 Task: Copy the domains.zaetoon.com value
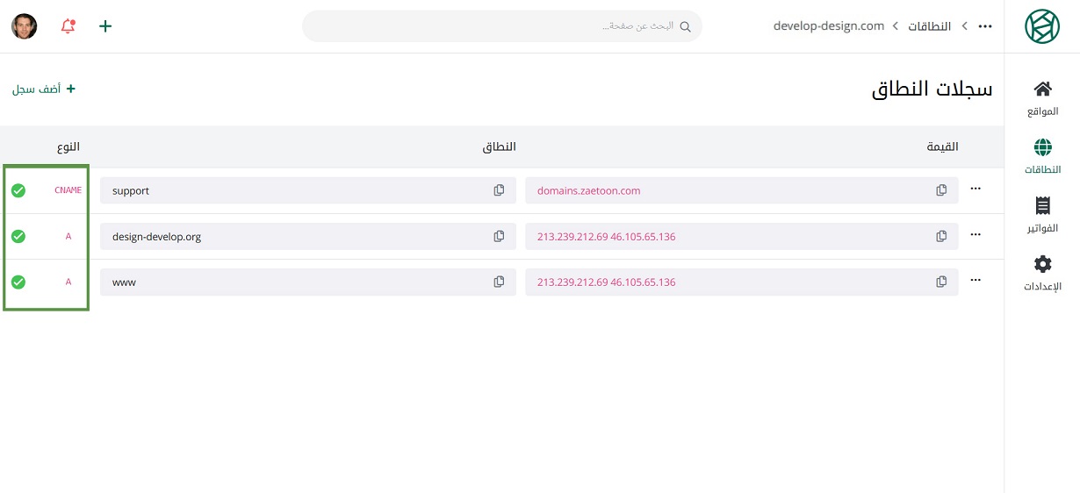point(941,190)
